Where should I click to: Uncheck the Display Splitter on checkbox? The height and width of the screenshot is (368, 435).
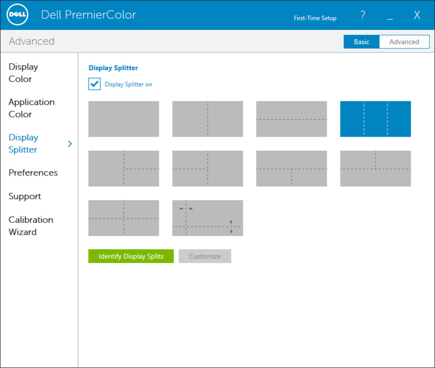[x=94, y=84]
